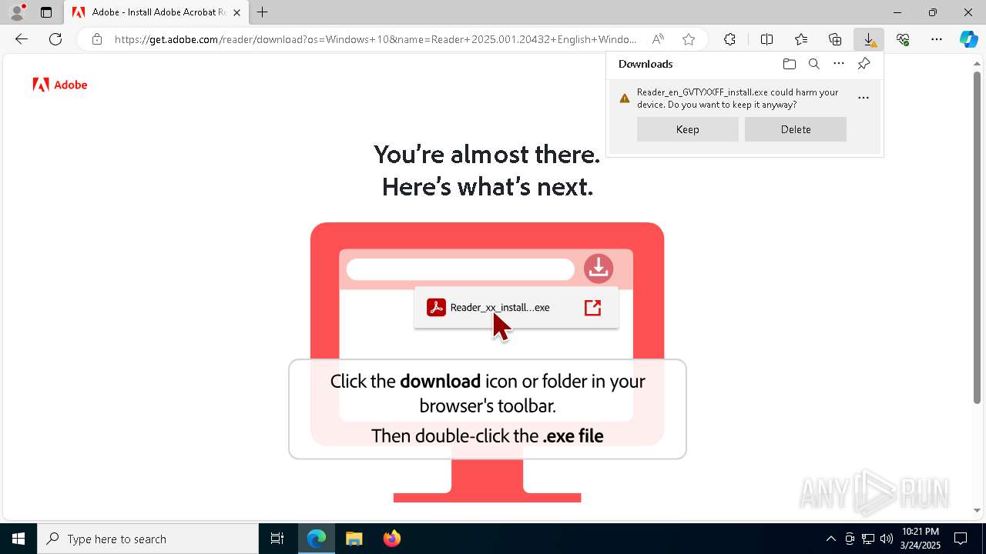Open network status tray icon
This screenshot has width=986, height=554.
pyautogui.click(x=868, y=539)
